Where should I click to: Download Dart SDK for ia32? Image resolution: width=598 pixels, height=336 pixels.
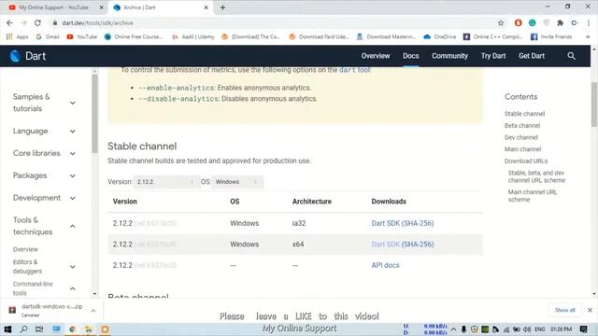click(385, 223)
